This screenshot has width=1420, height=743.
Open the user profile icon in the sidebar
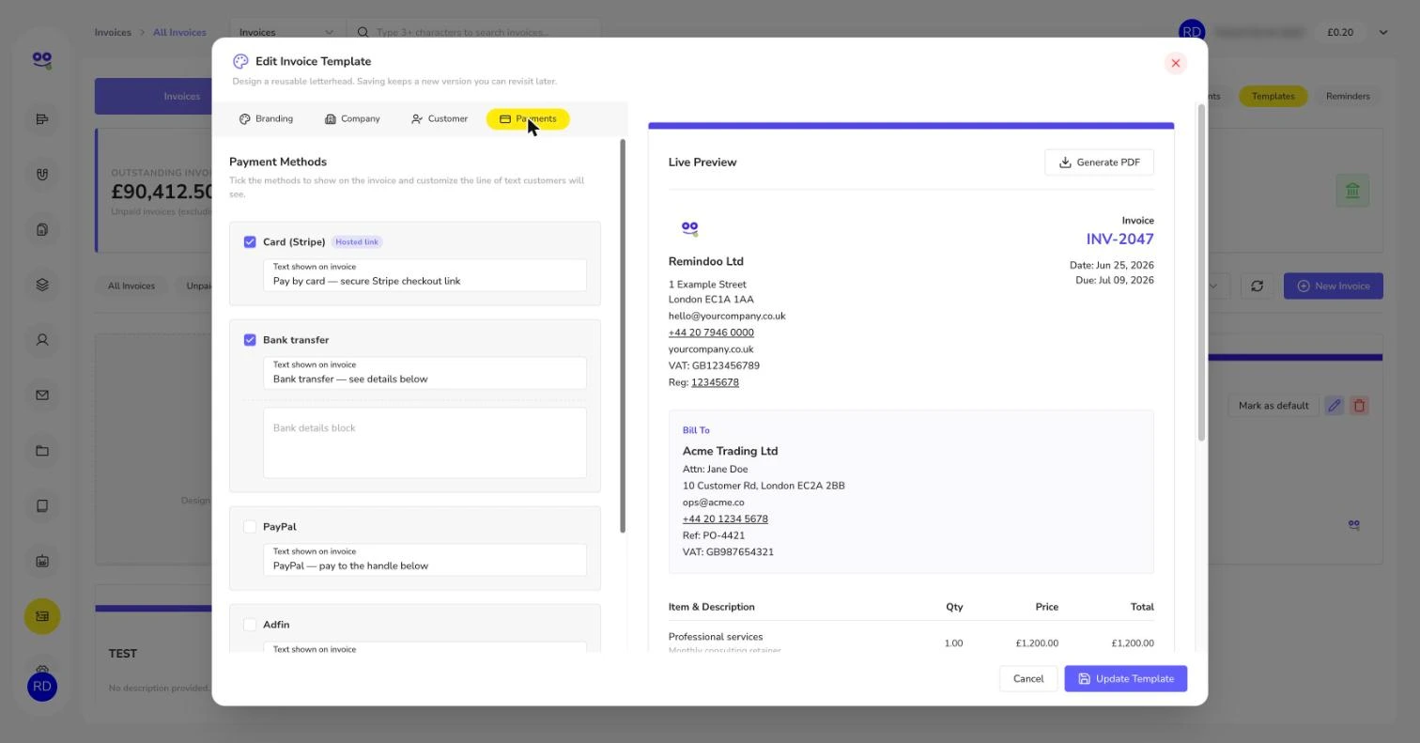(x=42, y=340)
